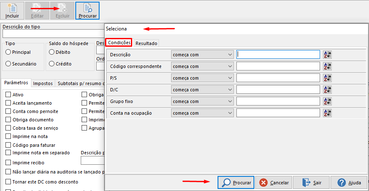Check Imprime na nota checkbox
This screenshot has height=191, width=369.
[x=8, y=136]
